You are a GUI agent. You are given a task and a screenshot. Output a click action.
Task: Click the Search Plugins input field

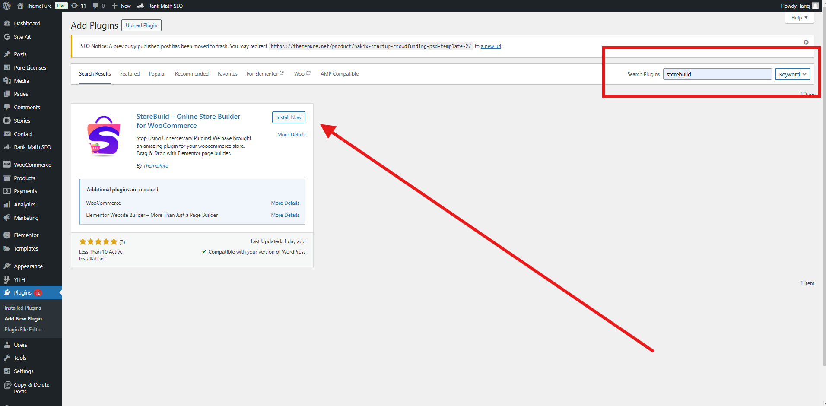[x=717, y=74]
